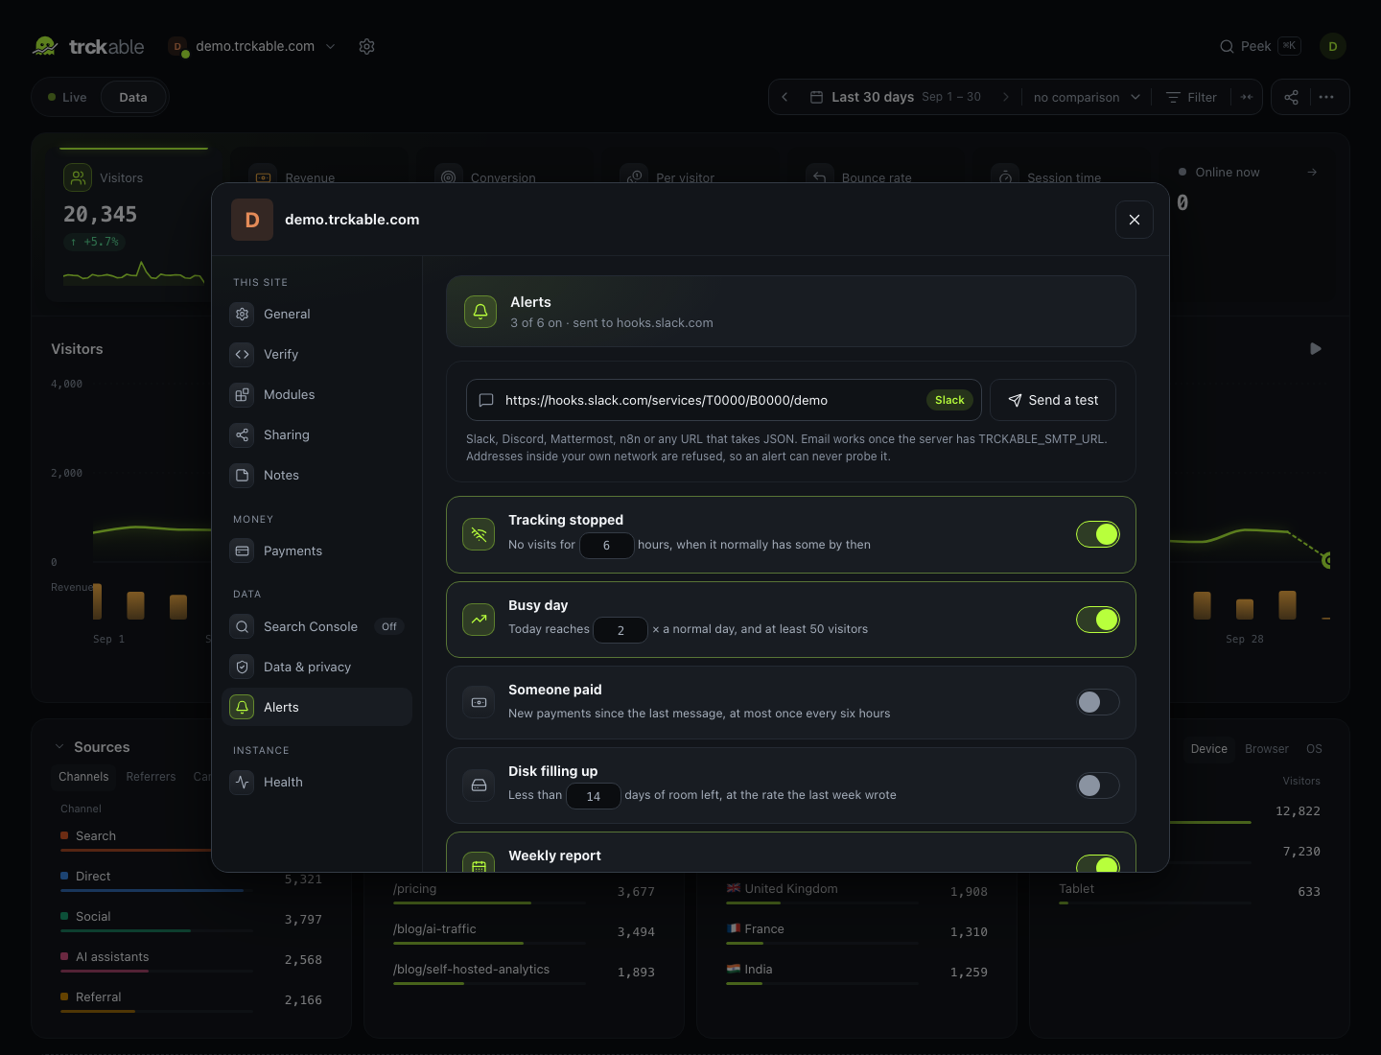Open the user avatar menu

pos(1333,46)
